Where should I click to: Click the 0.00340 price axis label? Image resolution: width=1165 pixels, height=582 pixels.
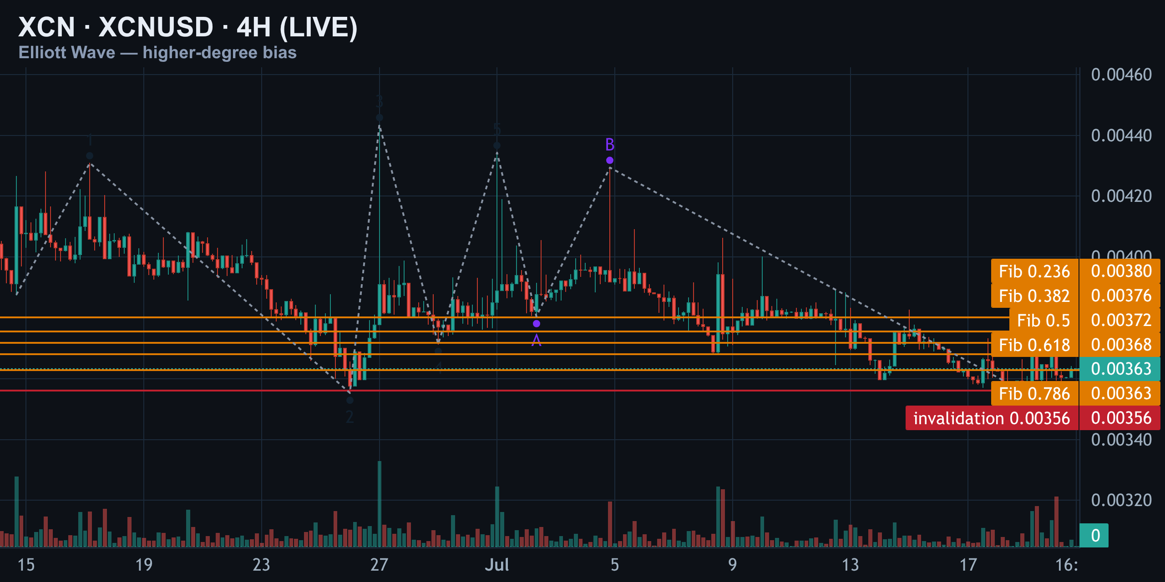click(x=1121, y=440)
